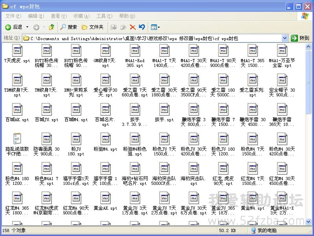Click the Forward arrow icon
The image size is (314, 236).
coord(36,27)
